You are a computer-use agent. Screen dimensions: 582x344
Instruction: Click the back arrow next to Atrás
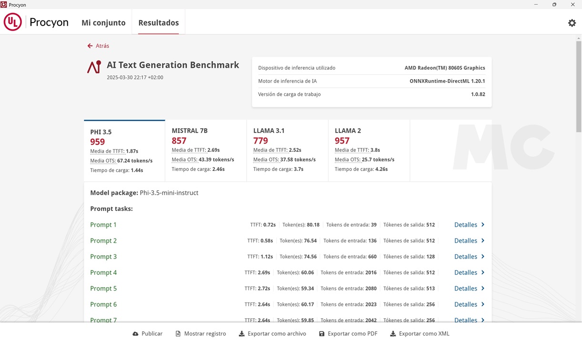tap(90, 46)
